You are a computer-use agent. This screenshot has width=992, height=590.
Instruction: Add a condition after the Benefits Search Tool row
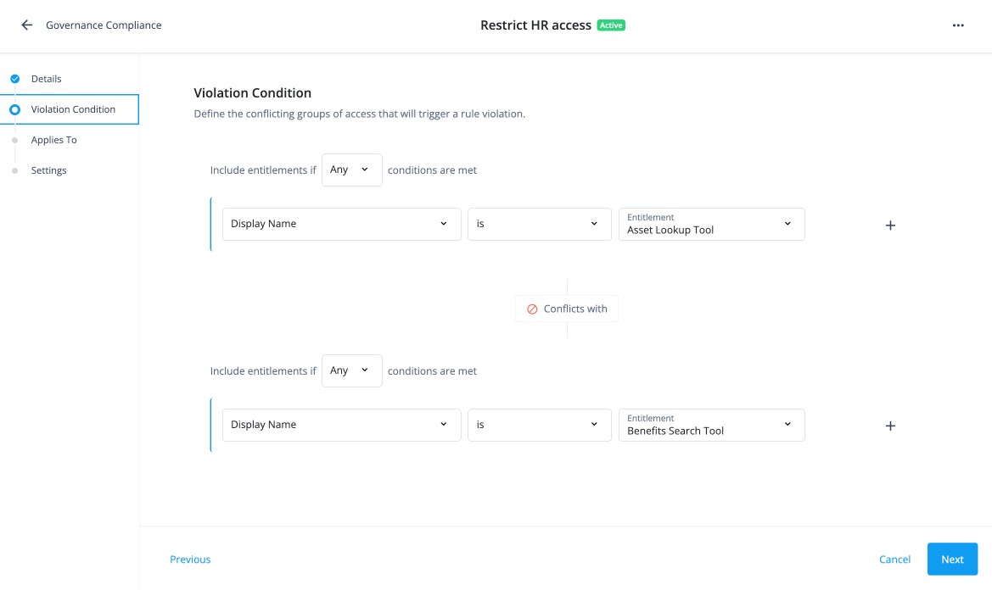[x=890, y=426]
